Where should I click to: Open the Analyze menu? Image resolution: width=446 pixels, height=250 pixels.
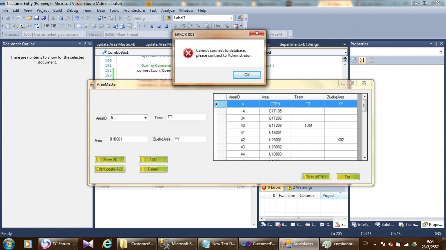coord(168,10)
